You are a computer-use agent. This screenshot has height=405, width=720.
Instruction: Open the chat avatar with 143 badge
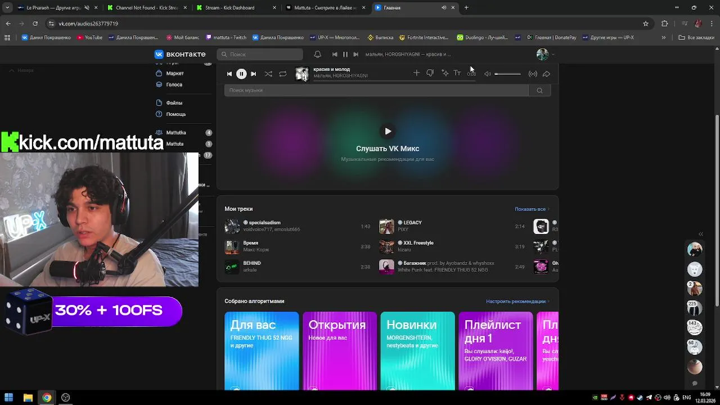[695, 327]
